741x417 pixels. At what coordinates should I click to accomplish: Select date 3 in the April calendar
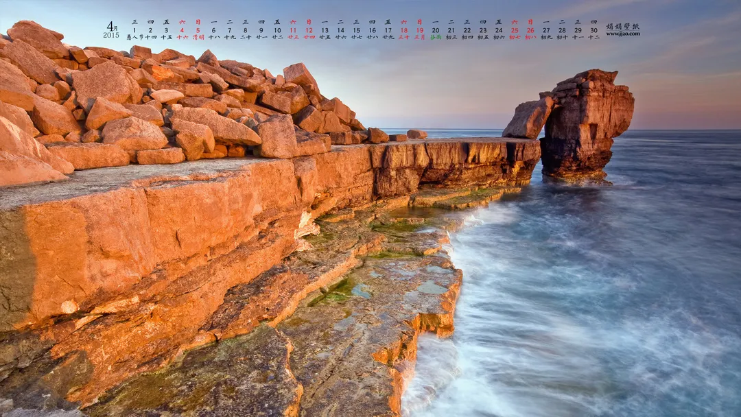click(x=166, y=30)
